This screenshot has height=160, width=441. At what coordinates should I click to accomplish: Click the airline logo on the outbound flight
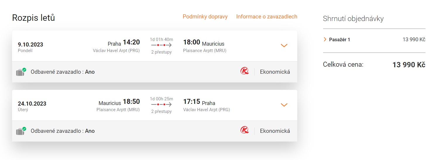(x=244, y=71)
